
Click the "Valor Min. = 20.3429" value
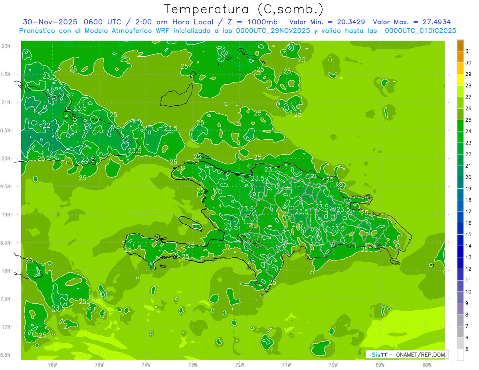coord(327,22)
